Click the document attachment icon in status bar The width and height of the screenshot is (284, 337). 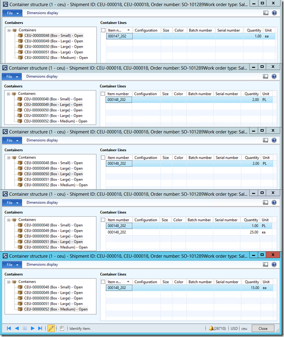point(62,328)
